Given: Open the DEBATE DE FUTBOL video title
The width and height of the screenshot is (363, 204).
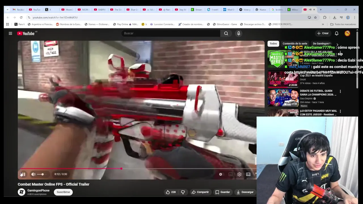Looking at the screenshot, I should 318,93.
